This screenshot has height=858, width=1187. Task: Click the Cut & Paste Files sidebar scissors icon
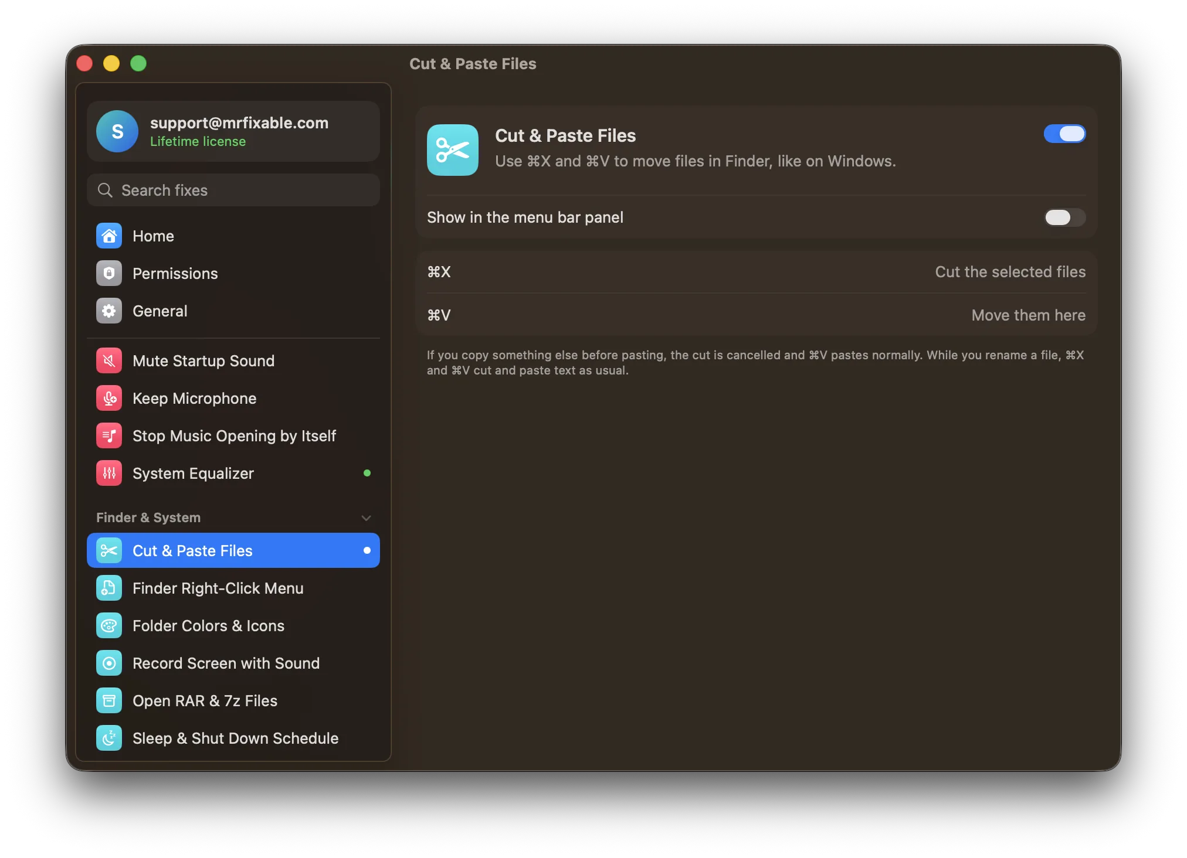click(109, 551)
